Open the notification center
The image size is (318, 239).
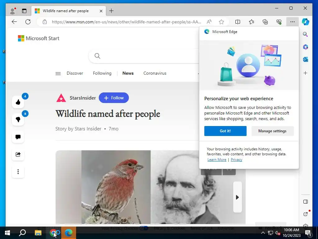(x=308, y=233)
